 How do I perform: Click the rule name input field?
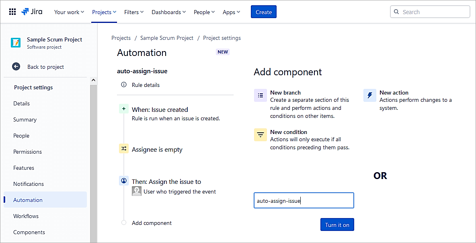pos(304,200)
